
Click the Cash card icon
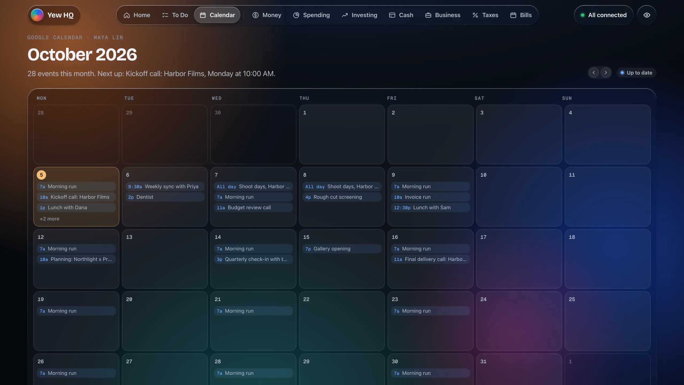392,15
